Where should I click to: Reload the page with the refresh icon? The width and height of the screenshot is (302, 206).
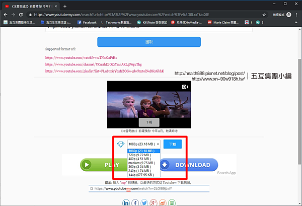click(21, 15)
